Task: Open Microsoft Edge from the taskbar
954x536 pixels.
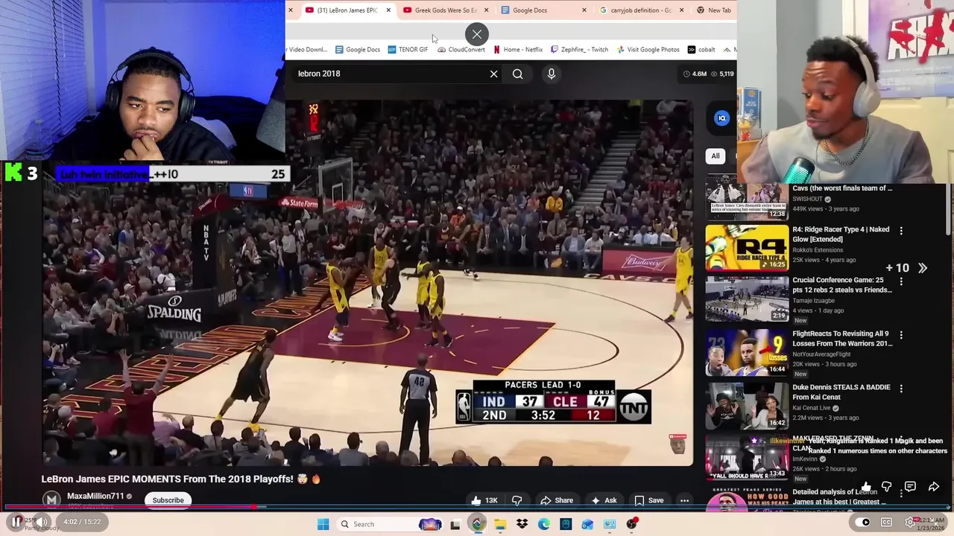Action: [544, 524]
